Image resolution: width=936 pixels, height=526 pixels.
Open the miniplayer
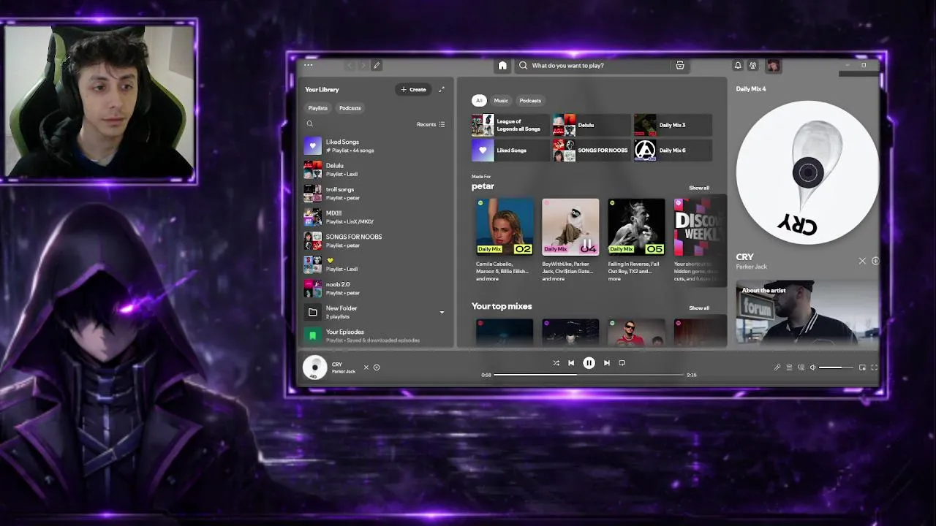point(862,367)
